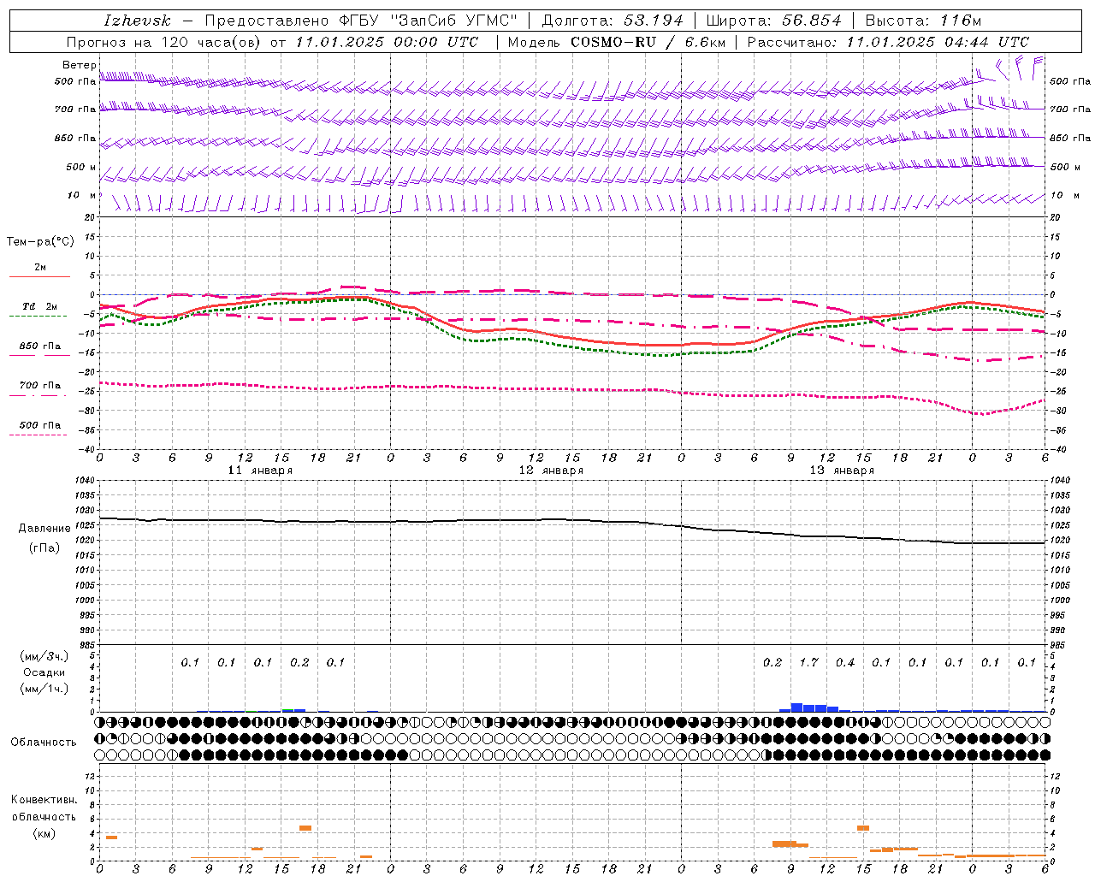The image size is (1095, 876).
Task: Select the Долгота: 53.194 header field
Action: coord(613,21)
